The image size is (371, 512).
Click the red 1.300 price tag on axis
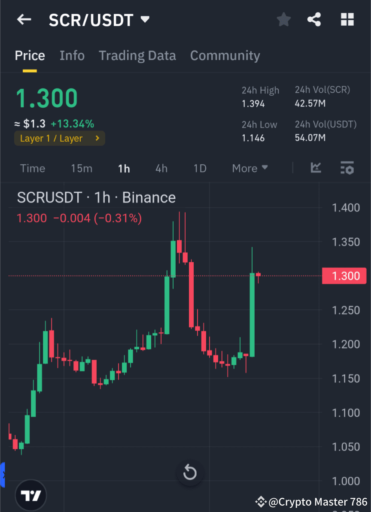pos(344,276)
